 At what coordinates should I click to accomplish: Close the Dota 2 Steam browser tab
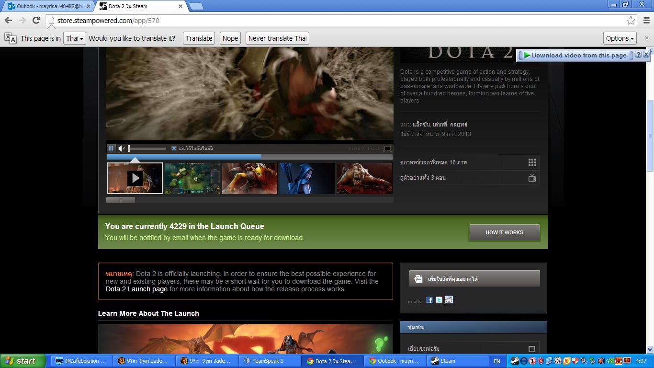[180, 6]
